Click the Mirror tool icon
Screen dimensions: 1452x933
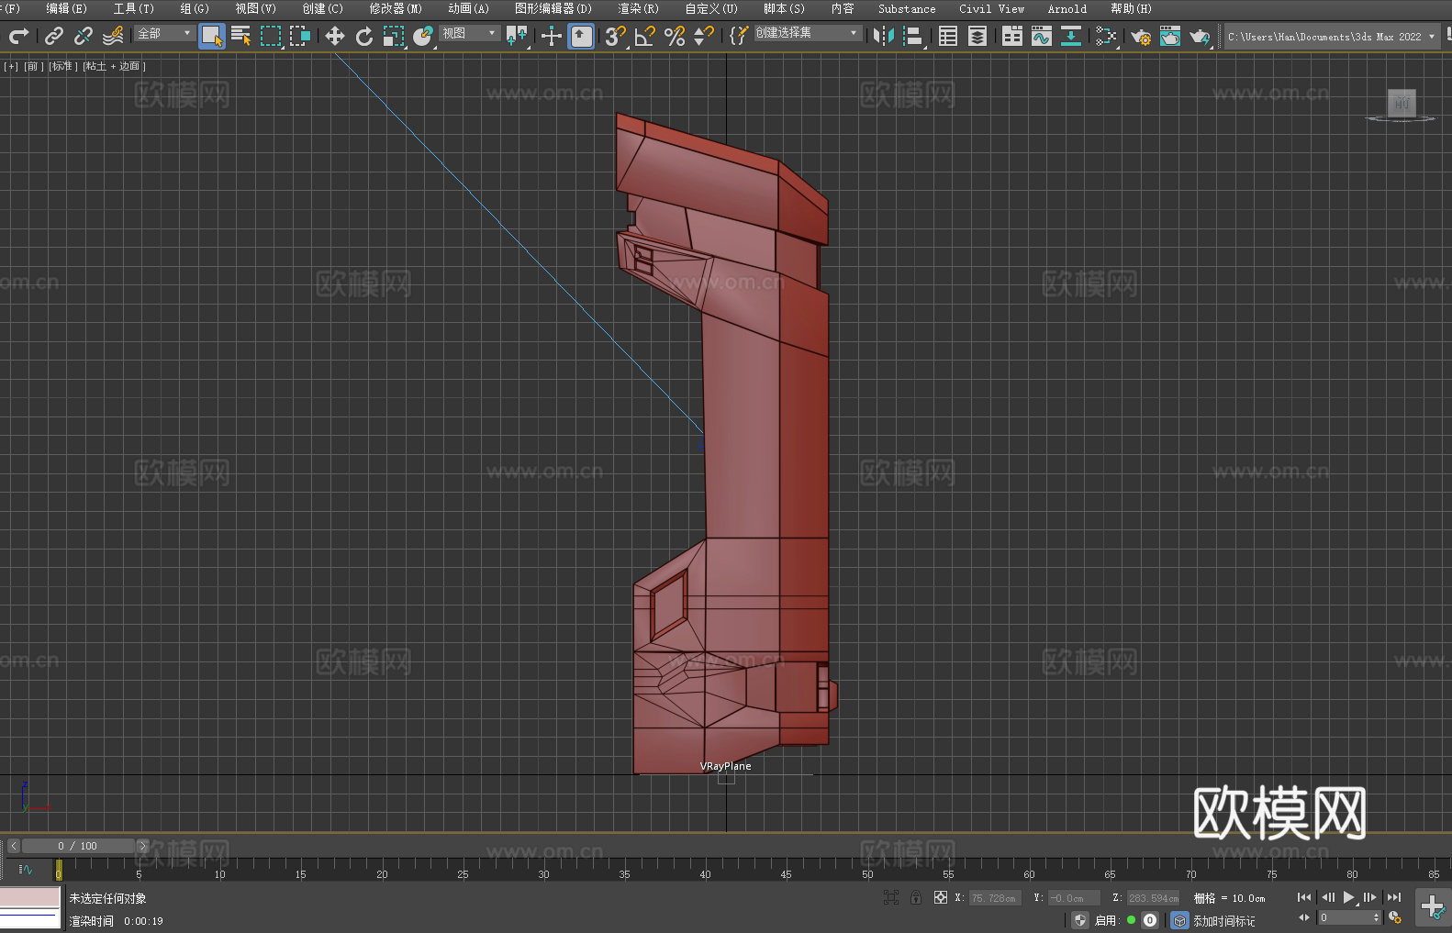[x=883, y=36]
